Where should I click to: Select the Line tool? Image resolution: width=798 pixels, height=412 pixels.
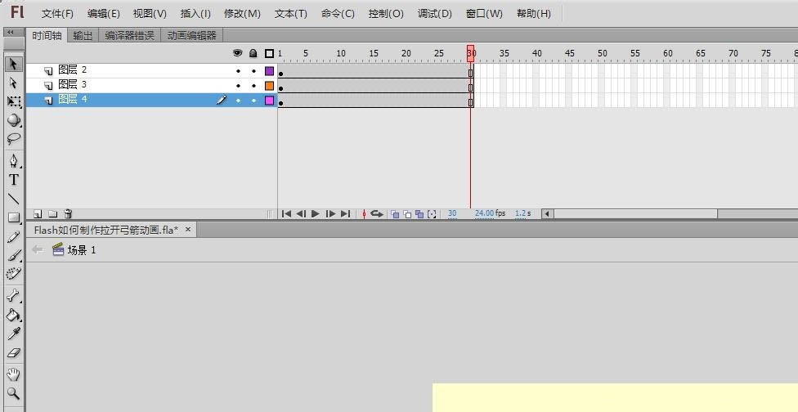pyautogui.click(x=13, y=199)
